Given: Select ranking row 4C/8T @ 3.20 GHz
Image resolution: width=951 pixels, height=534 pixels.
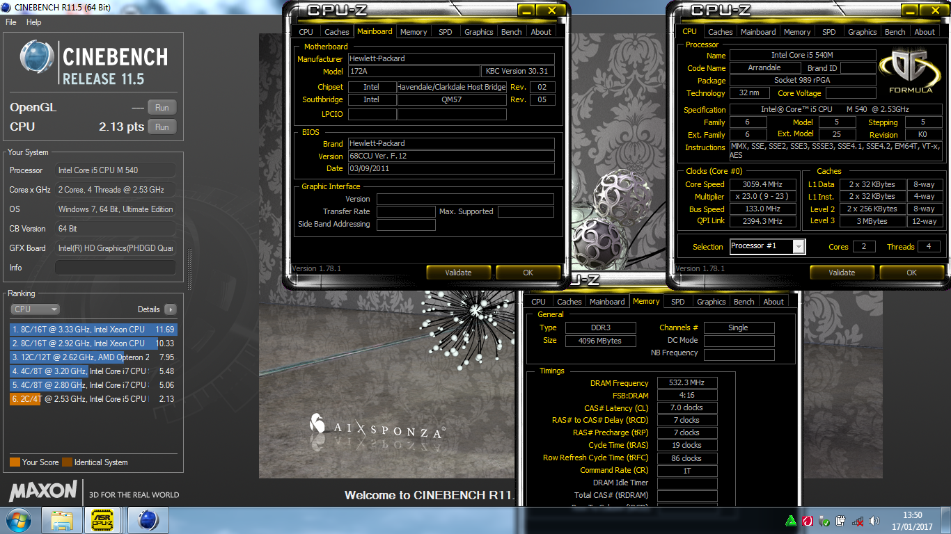Looking at the screenshot, I should (93, 371).
